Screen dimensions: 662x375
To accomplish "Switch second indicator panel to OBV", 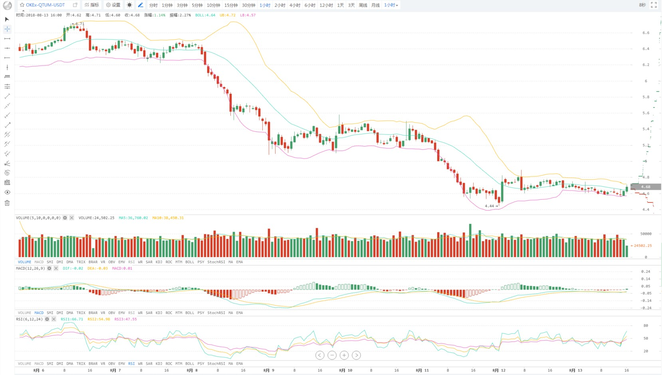I will pyautogui.click(x=112, y=313).
